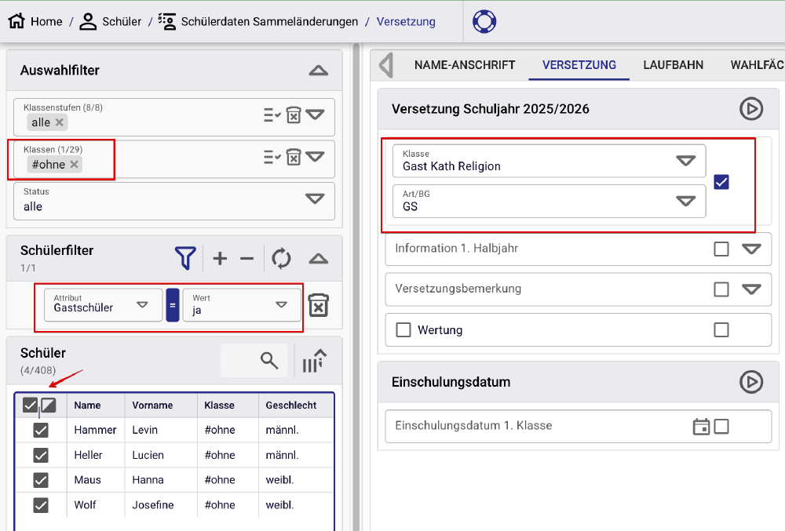Toggle the checked Klasse Art/BG checkbox

722,182
